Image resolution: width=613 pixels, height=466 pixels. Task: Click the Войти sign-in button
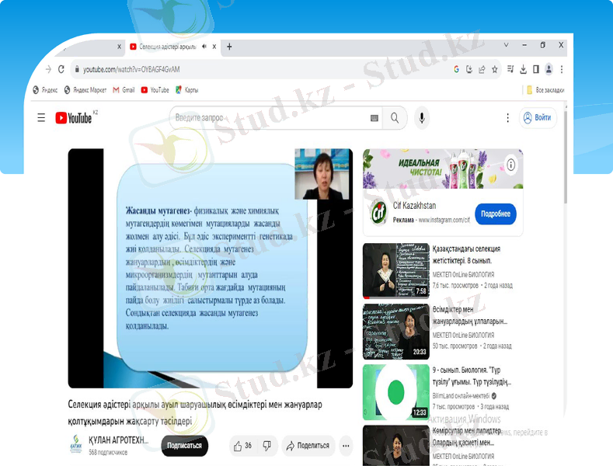(538, 118)
